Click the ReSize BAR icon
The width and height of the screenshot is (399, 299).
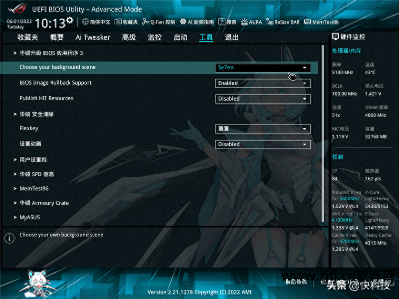tap(269, 22)
